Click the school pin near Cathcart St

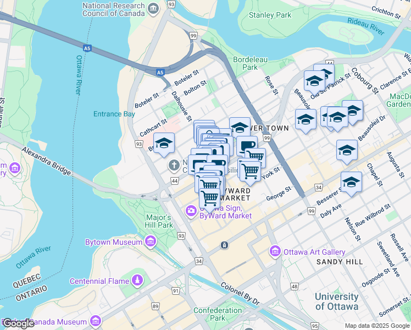164,145
